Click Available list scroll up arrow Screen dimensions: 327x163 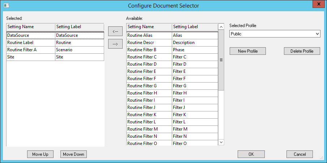coord(221,27)
